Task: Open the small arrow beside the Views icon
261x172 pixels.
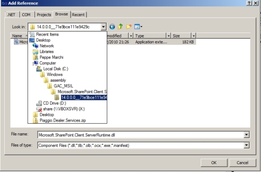Action: point(141,26)
